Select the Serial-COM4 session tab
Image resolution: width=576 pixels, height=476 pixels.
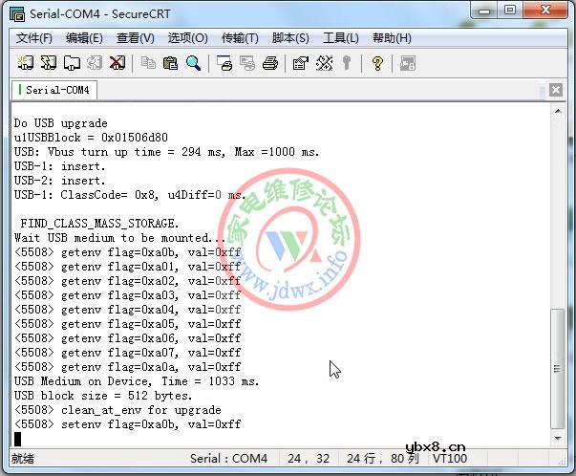(55, 90)
